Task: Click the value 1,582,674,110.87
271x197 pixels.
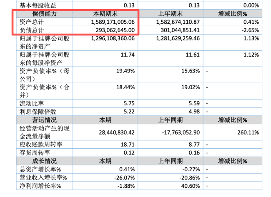Action: [x=178, y=22]
